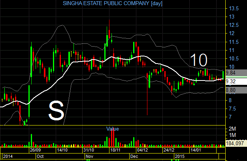Click the 24/12 date label
The width and height of the screenshot is (247, 161).
pyautogui.click(x=169, y=150)
